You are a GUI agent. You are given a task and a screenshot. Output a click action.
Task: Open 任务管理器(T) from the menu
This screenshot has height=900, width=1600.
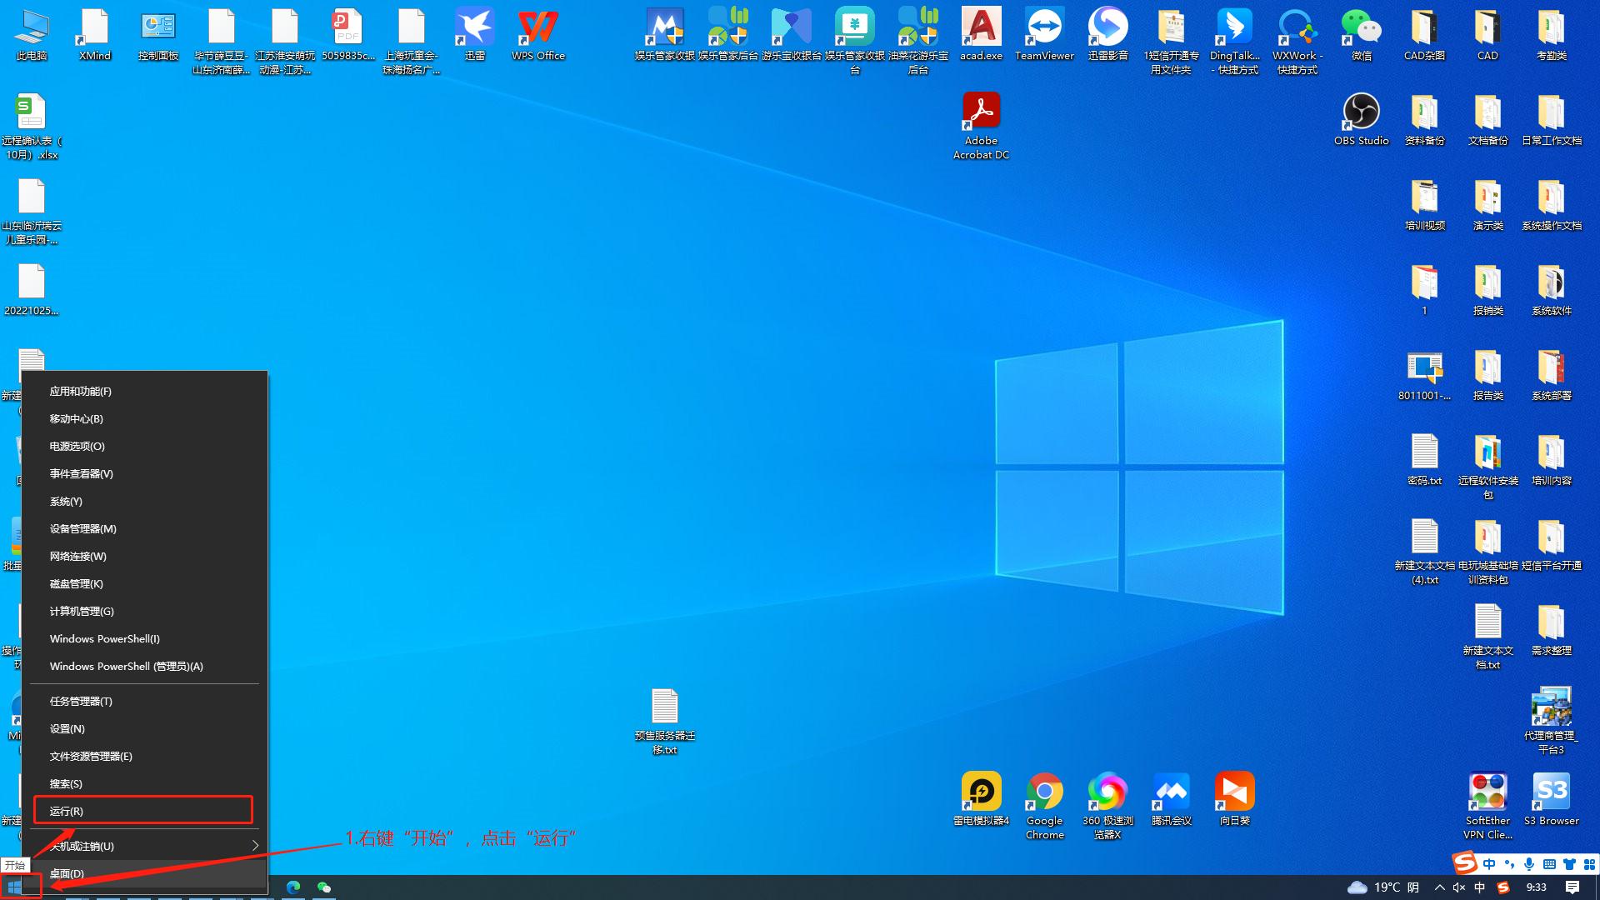point(144,701)
